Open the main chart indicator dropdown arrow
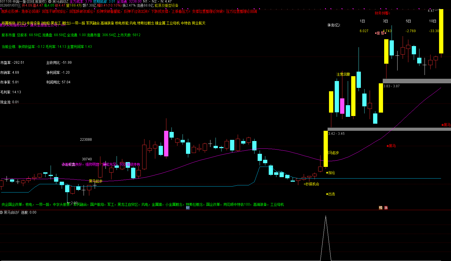Viewport: 451px width, 261px height. [50, 1]
